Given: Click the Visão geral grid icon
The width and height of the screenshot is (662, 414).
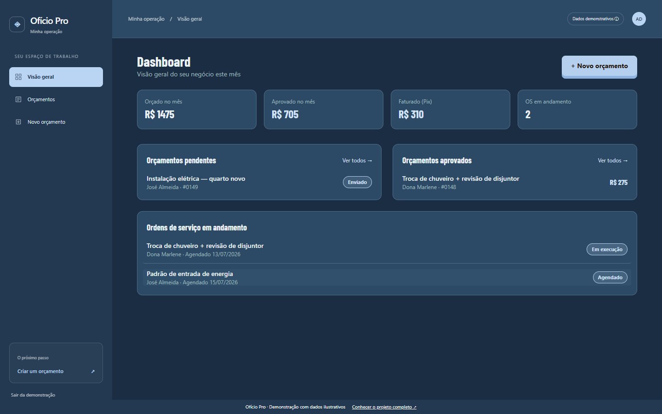Looking at the screenshot, I should 18,77.
